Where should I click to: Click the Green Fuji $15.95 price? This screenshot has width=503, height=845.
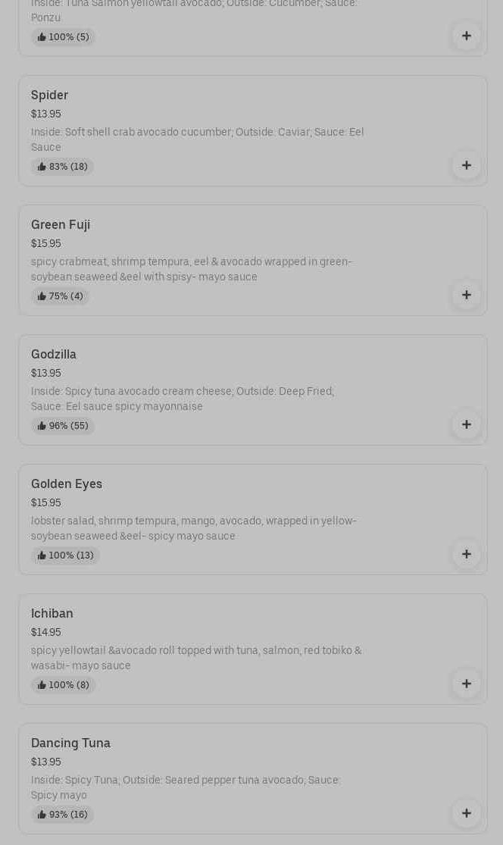[46, 244]
